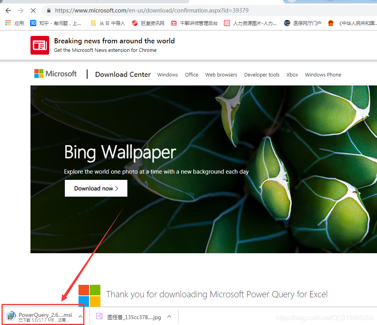
Task: Open the Download Center home link
Action: click(123, 75)
